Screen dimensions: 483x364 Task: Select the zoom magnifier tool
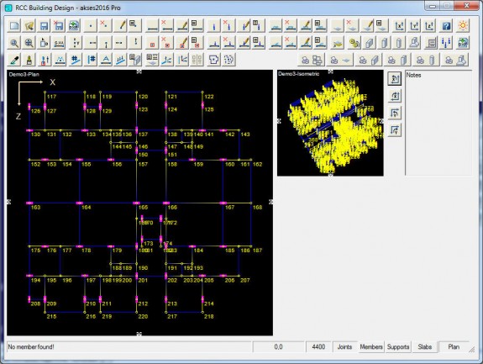pyautogui.click(x=14, y=43)
